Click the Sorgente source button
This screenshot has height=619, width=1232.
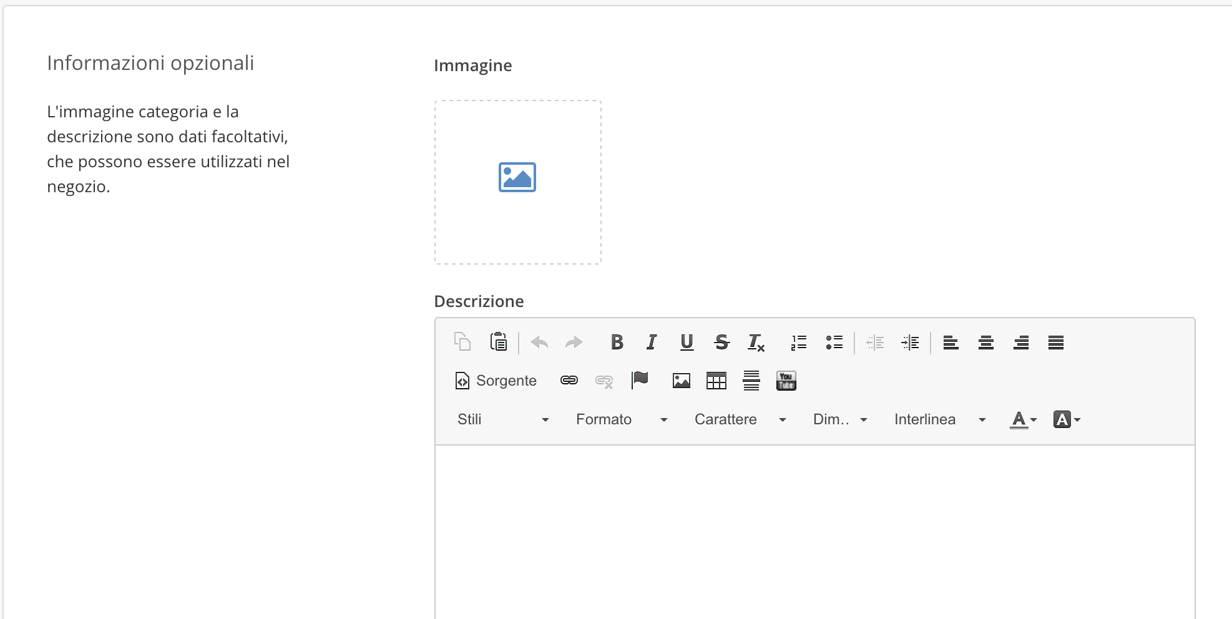[496, 381]
